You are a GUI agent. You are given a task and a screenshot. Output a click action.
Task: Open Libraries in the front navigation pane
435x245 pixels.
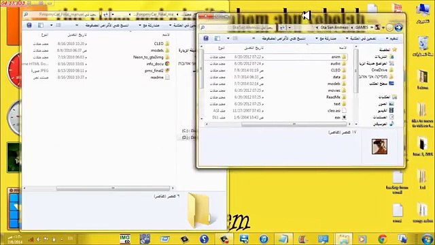coord(387,97)
